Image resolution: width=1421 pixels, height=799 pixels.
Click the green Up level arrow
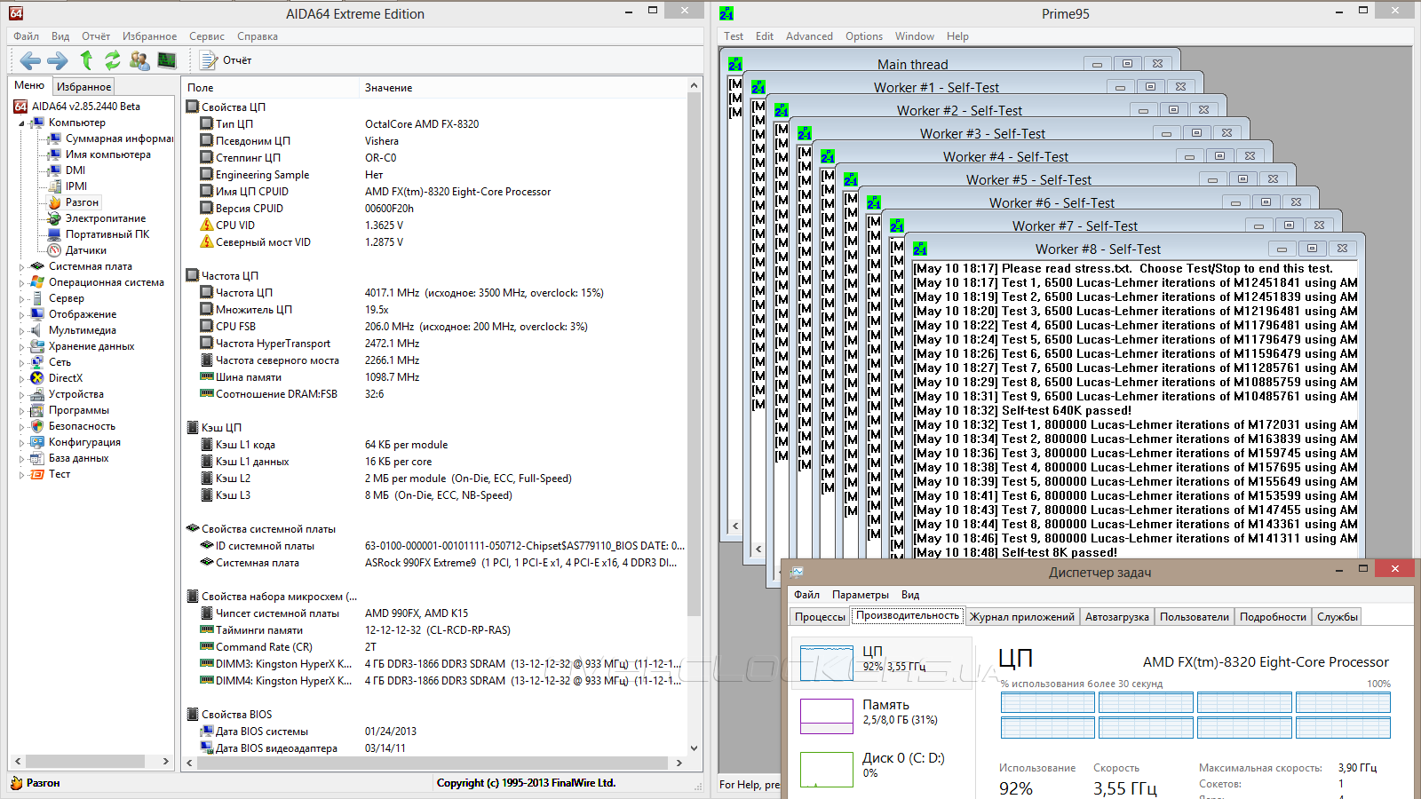86,60
